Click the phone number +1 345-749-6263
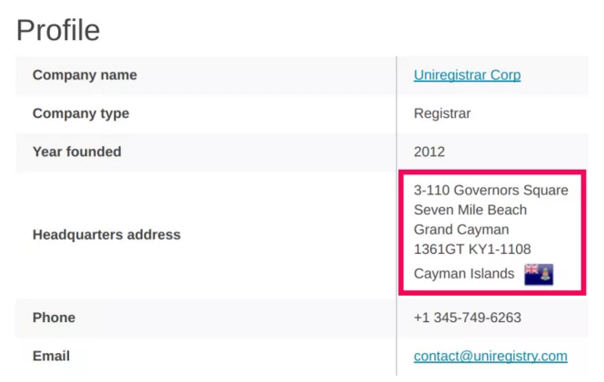 point(467,318)
